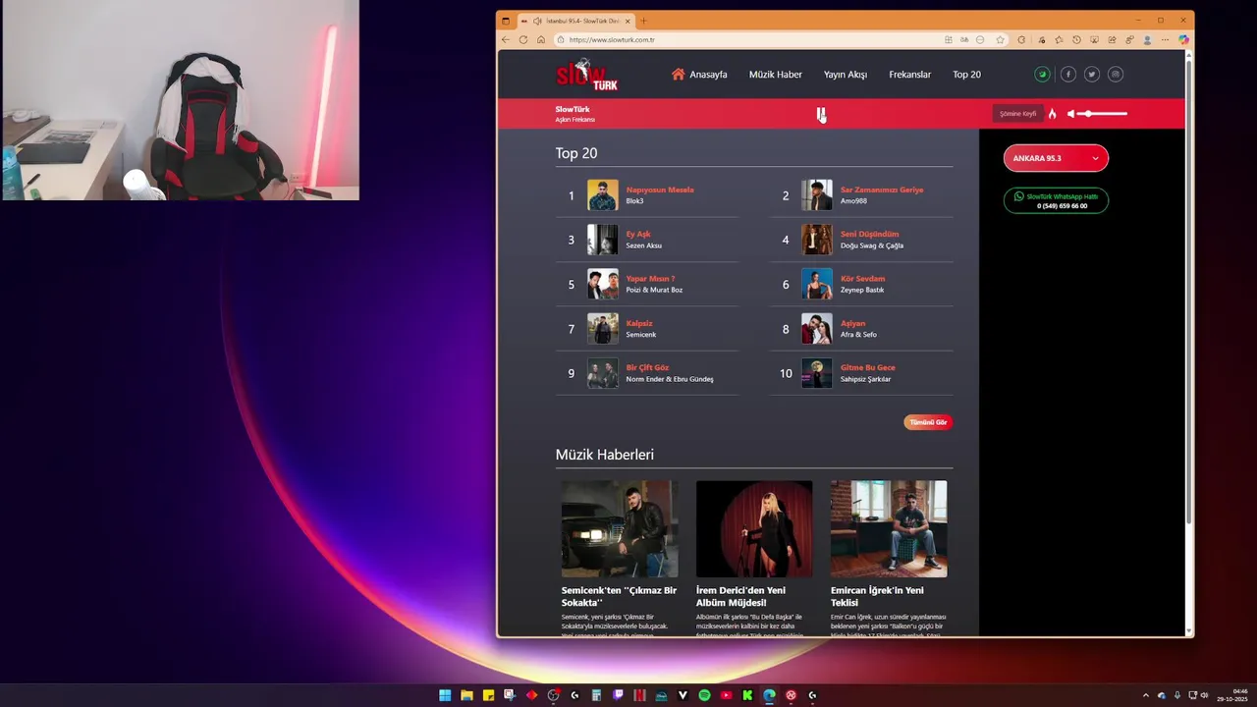Open song Napıyosun Mesela

click(660, 190)
